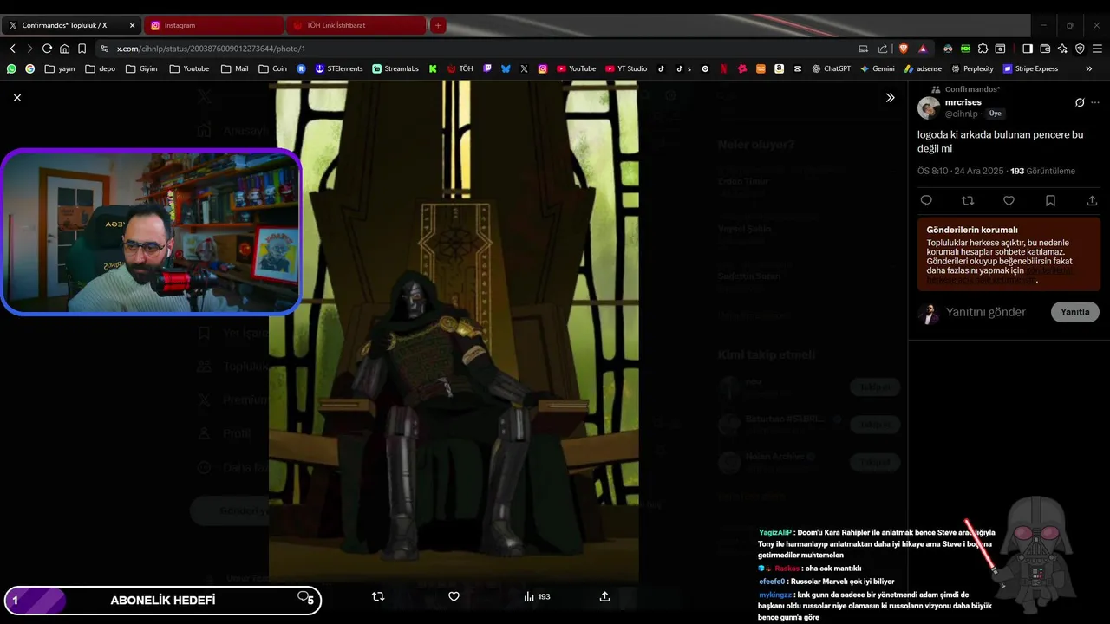
Task: Toggle the browser sidebar panel icon
Action: [x=1028, y=49]
